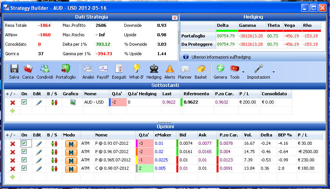The width and height of the screenshot is (330, 189).
Task: Expand the Tools dropdown arrow
Action: point(243,72)
